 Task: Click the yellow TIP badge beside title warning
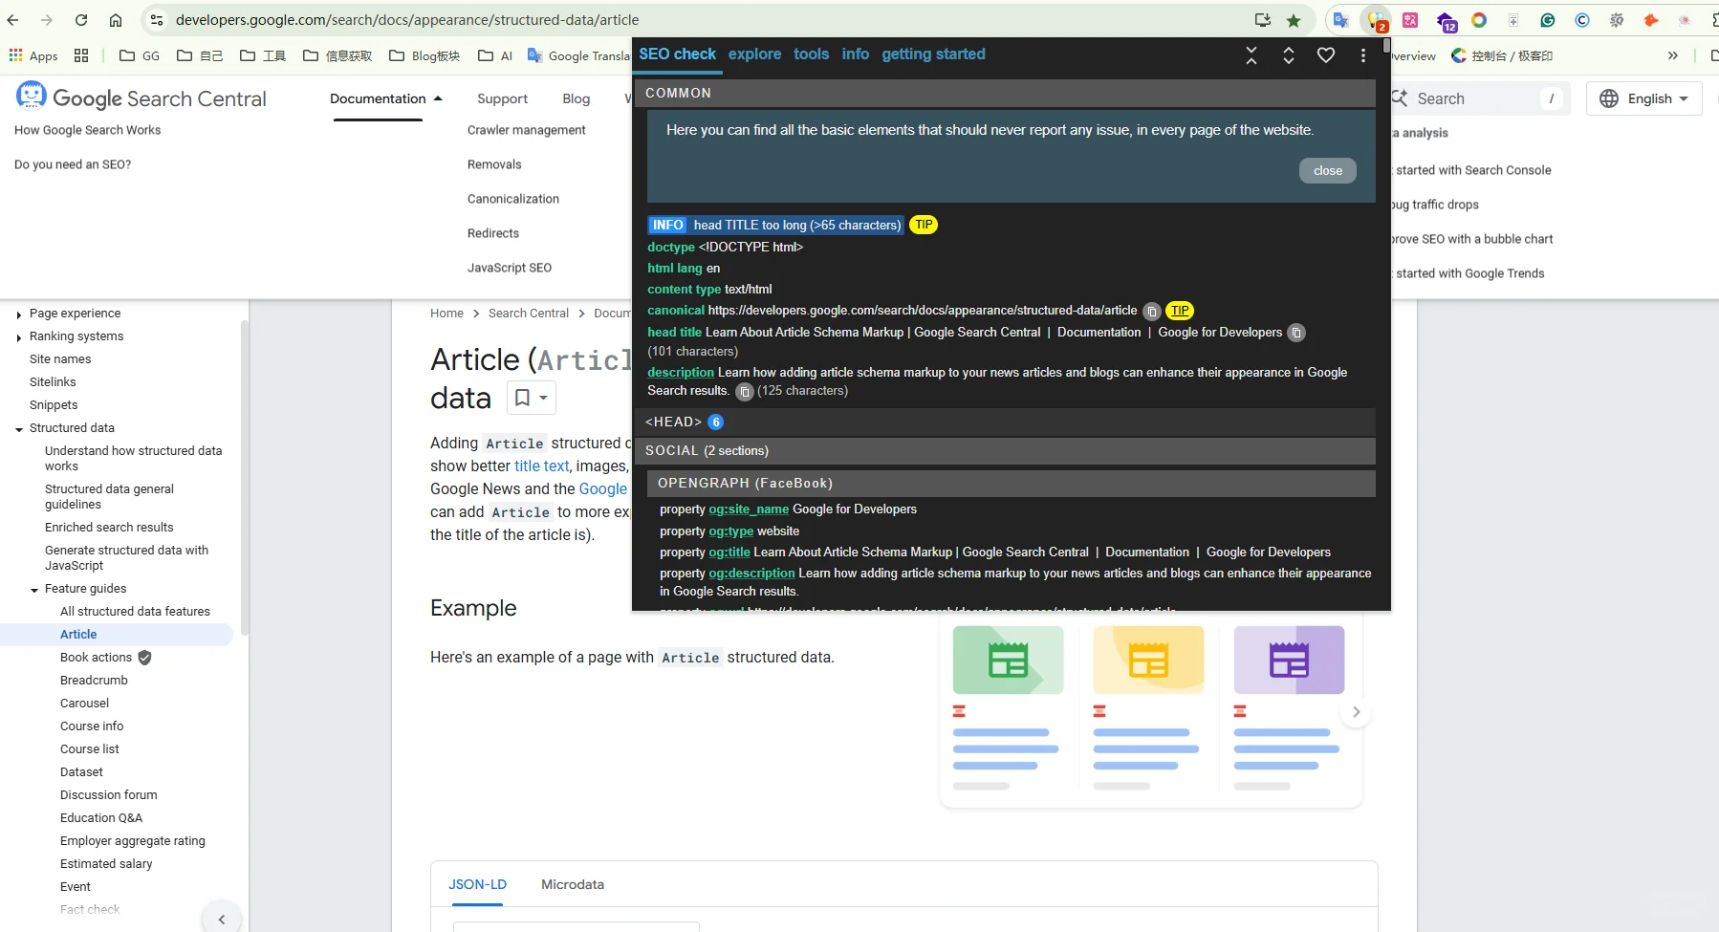[924, 225]
